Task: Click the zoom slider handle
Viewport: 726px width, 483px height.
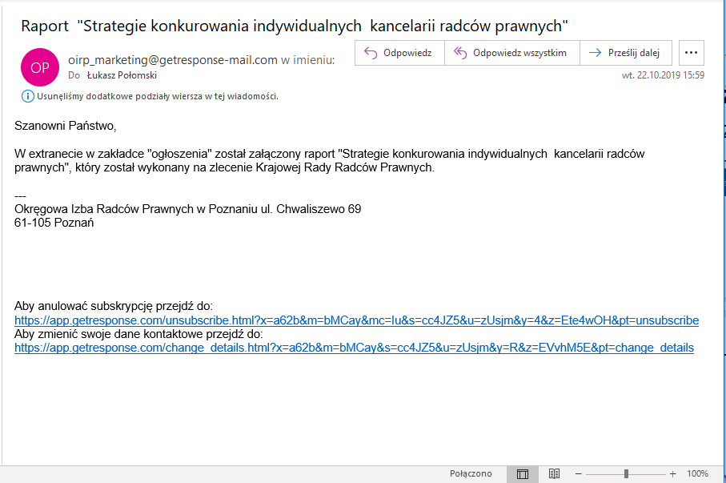Action: pyautogui.click(x=626, y=473)
